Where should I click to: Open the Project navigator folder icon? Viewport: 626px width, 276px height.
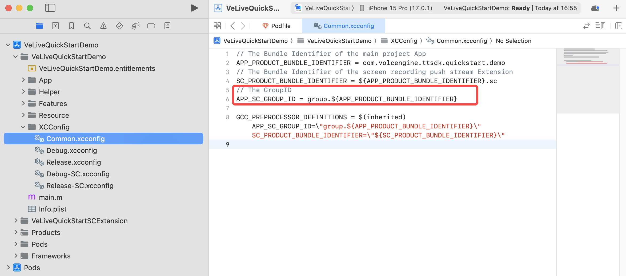coord(39,26)
